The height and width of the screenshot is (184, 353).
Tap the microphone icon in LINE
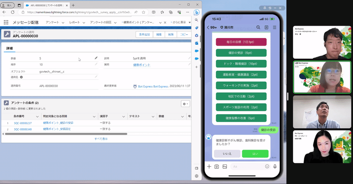tap(275, 166)
